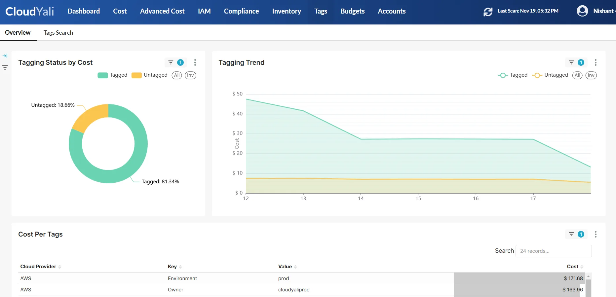Viewport: 616px width, 297px height.
Task: Select the cloudyaliprod value cell
Action: tap(294, 290)
